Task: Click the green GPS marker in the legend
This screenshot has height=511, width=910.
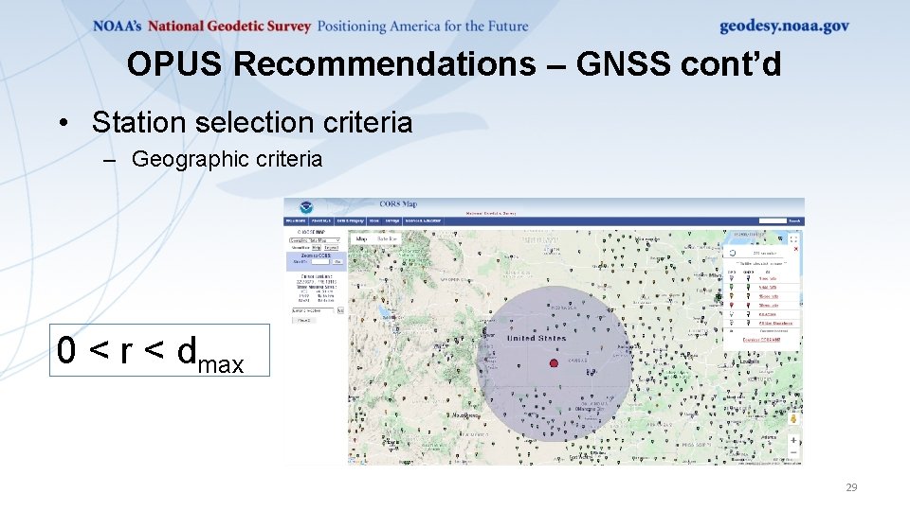Action: 731,288
